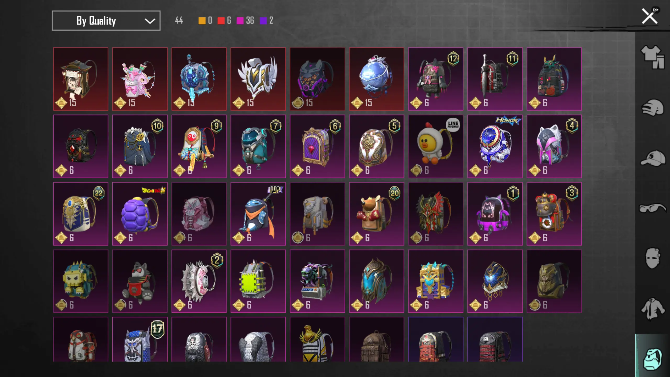Open the face mask category icon
Image resolution: width=670 pixels, height=377 pixels.
click(652, 258)
